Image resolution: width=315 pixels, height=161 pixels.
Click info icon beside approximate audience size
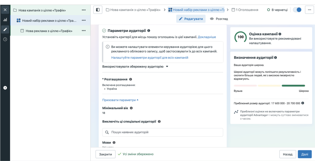coord(303,103)
